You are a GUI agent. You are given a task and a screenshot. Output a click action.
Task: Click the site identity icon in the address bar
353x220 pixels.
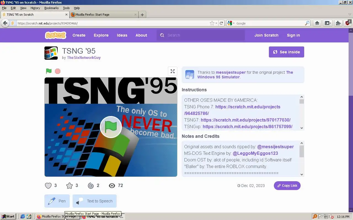(12, 23)
